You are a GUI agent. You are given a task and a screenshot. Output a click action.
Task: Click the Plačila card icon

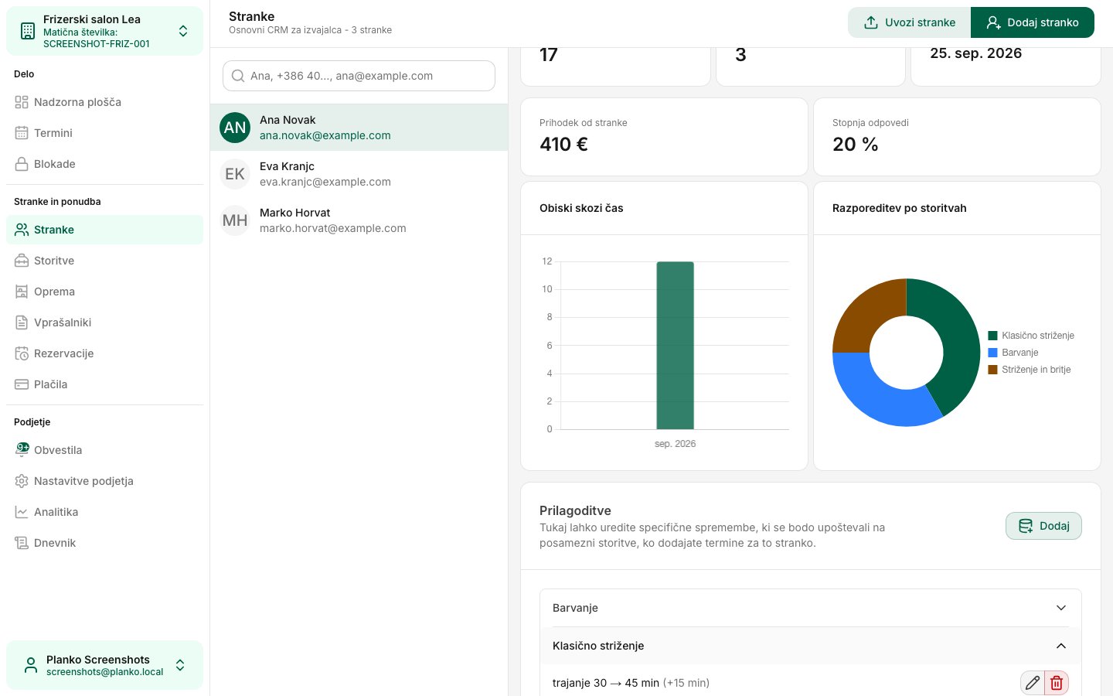22,384
